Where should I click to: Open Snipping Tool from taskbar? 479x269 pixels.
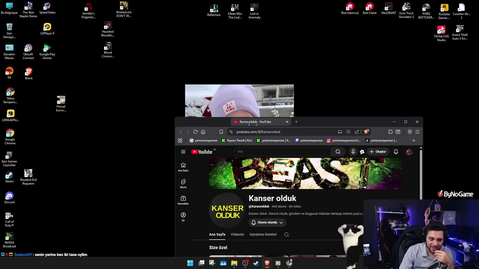click(x=212, y=263)
